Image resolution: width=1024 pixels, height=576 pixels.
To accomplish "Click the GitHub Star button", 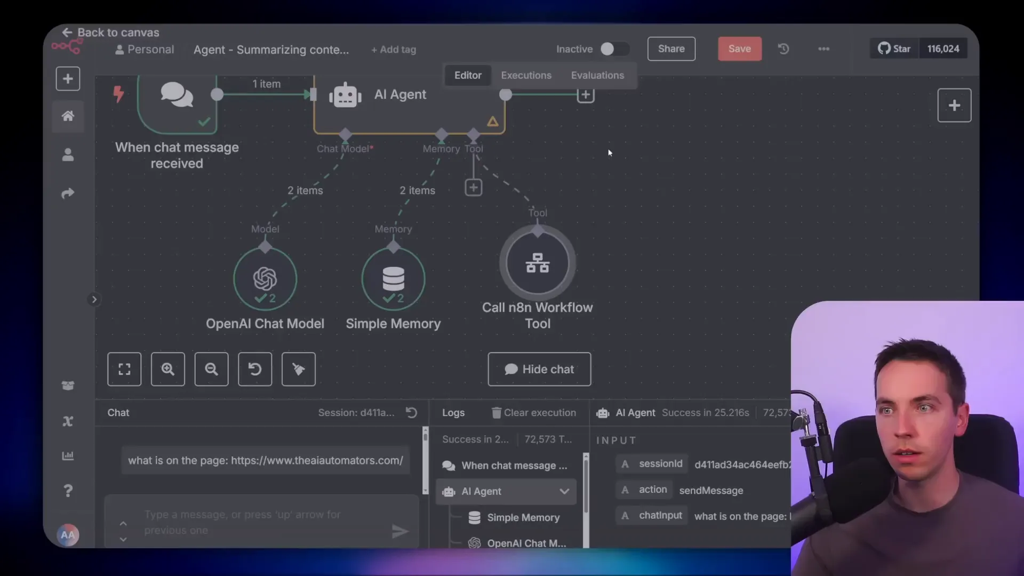I will [894, 49].
